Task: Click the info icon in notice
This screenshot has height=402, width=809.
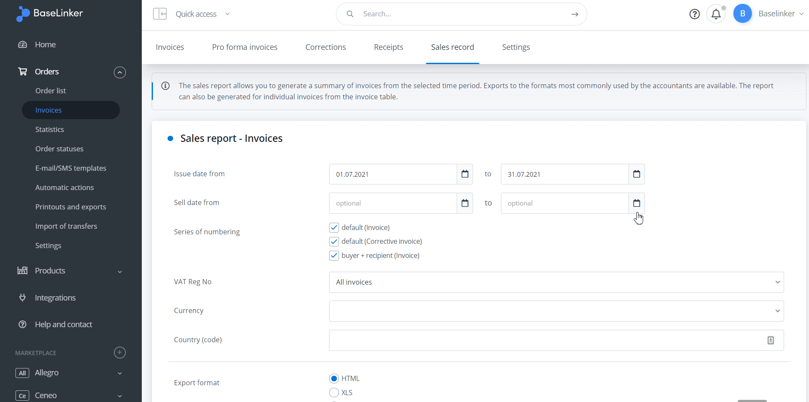Action: click(165, 86)
